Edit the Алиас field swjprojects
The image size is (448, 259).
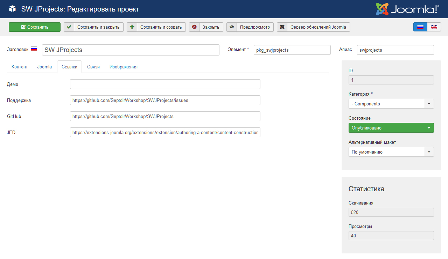click(x=395, y=50)
